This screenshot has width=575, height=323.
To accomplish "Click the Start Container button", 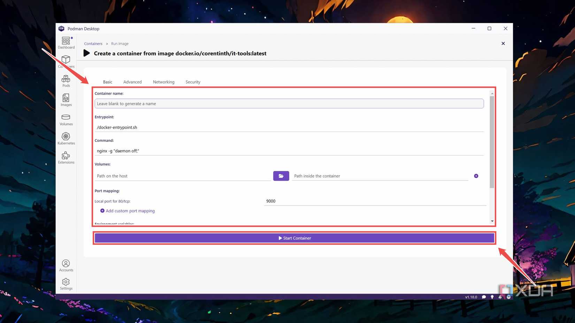I will point(294,238).
